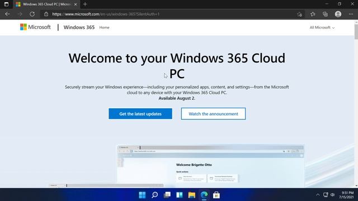
Task: Refresh the current page
Action: 32,14
